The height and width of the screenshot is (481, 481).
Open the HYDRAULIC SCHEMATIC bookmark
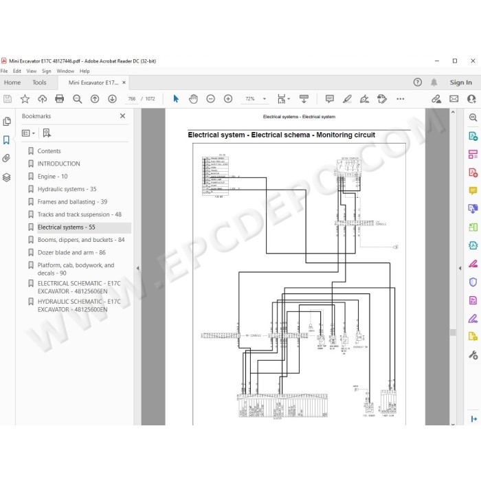[x=79, y=306]
